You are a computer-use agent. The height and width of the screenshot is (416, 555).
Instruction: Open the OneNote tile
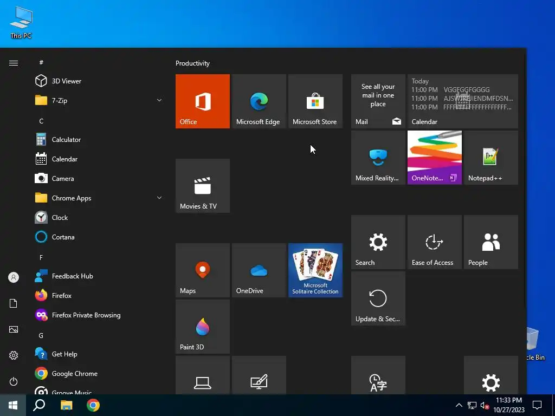pos(434,158)
